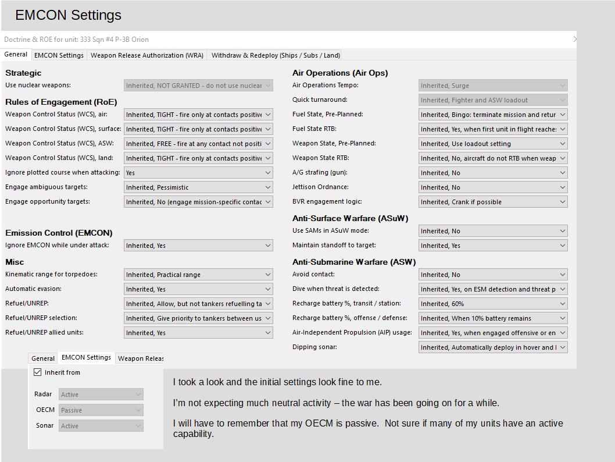The width and height of the screenshot is (615, 462).
Task: Click the 'Emission Control (EMCON)' heading
Action: (x=59, y=233)
